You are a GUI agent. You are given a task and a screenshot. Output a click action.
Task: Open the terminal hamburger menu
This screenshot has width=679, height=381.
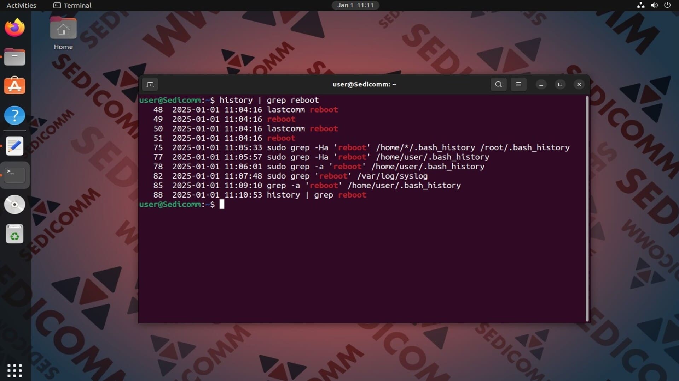518,84
